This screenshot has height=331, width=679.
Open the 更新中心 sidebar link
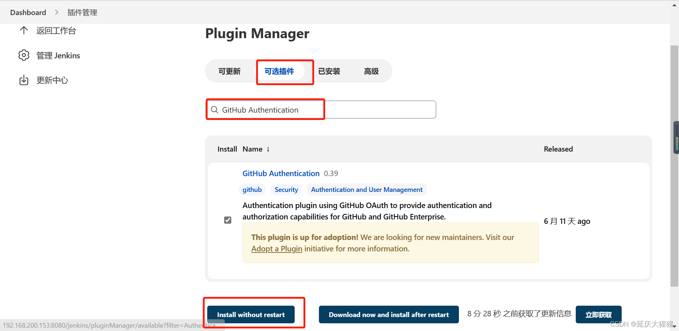(52, 80)
